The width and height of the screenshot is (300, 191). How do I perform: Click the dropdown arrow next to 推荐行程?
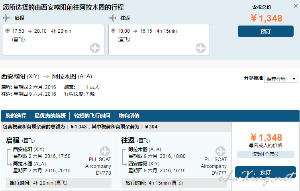coord(294,79)
